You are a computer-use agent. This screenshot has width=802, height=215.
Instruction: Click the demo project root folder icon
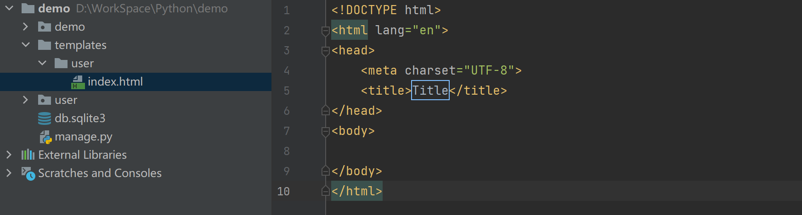tap(28, 8)
